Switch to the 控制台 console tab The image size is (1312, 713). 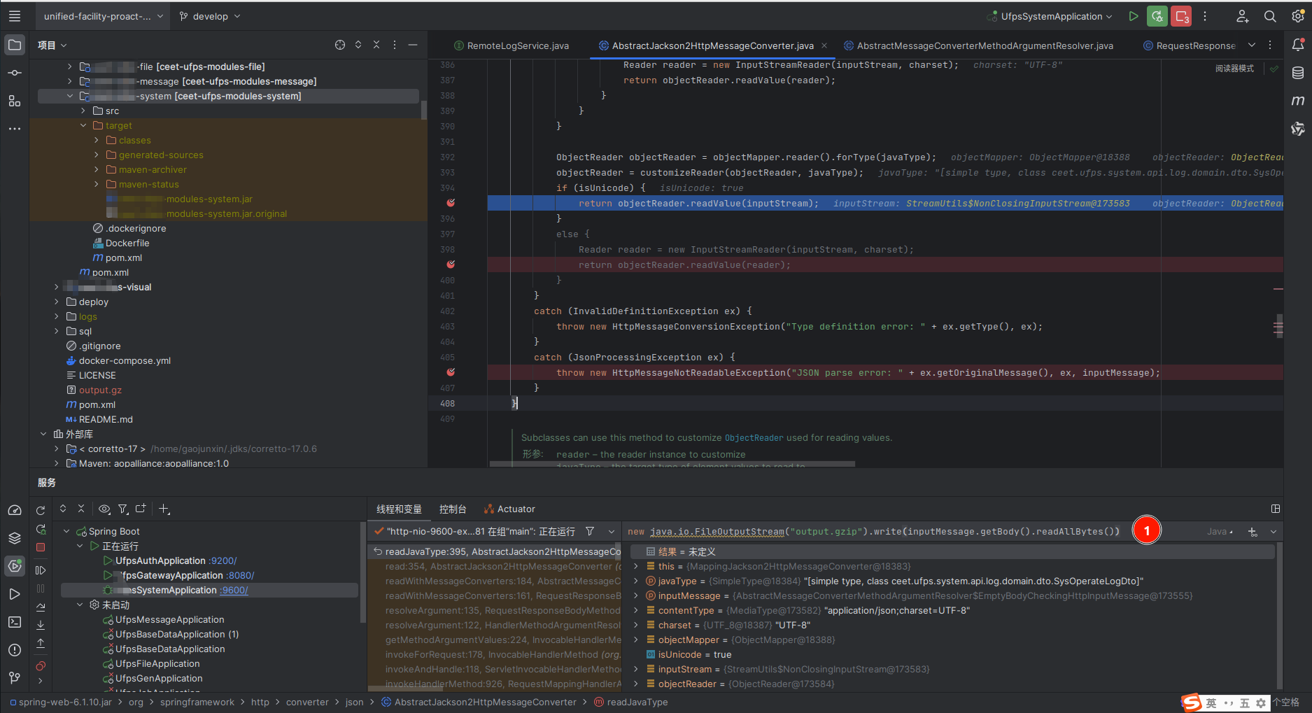click(x=453, y=509)
